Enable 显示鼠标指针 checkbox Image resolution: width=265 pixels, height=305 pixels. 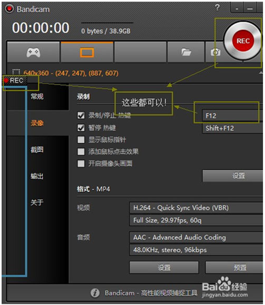coord(81,140)
